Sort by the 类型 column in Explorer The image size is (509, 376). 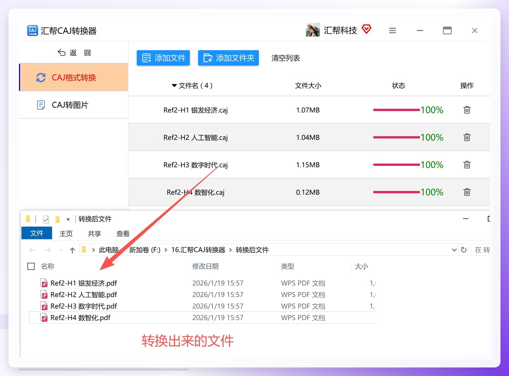287,266
